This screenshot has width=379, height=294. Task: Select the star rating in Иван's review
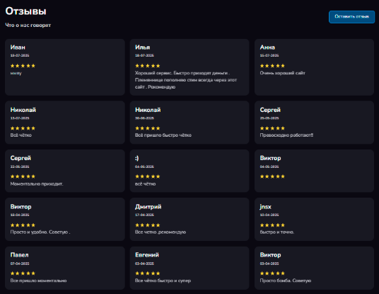(x=23, y=66)
